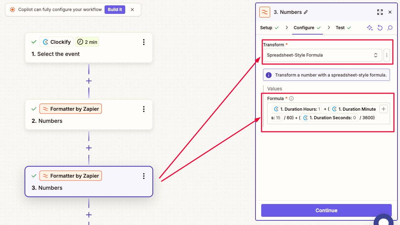Open the three-dot menu on step 1

pyautogui.click(x=144, y=42)
